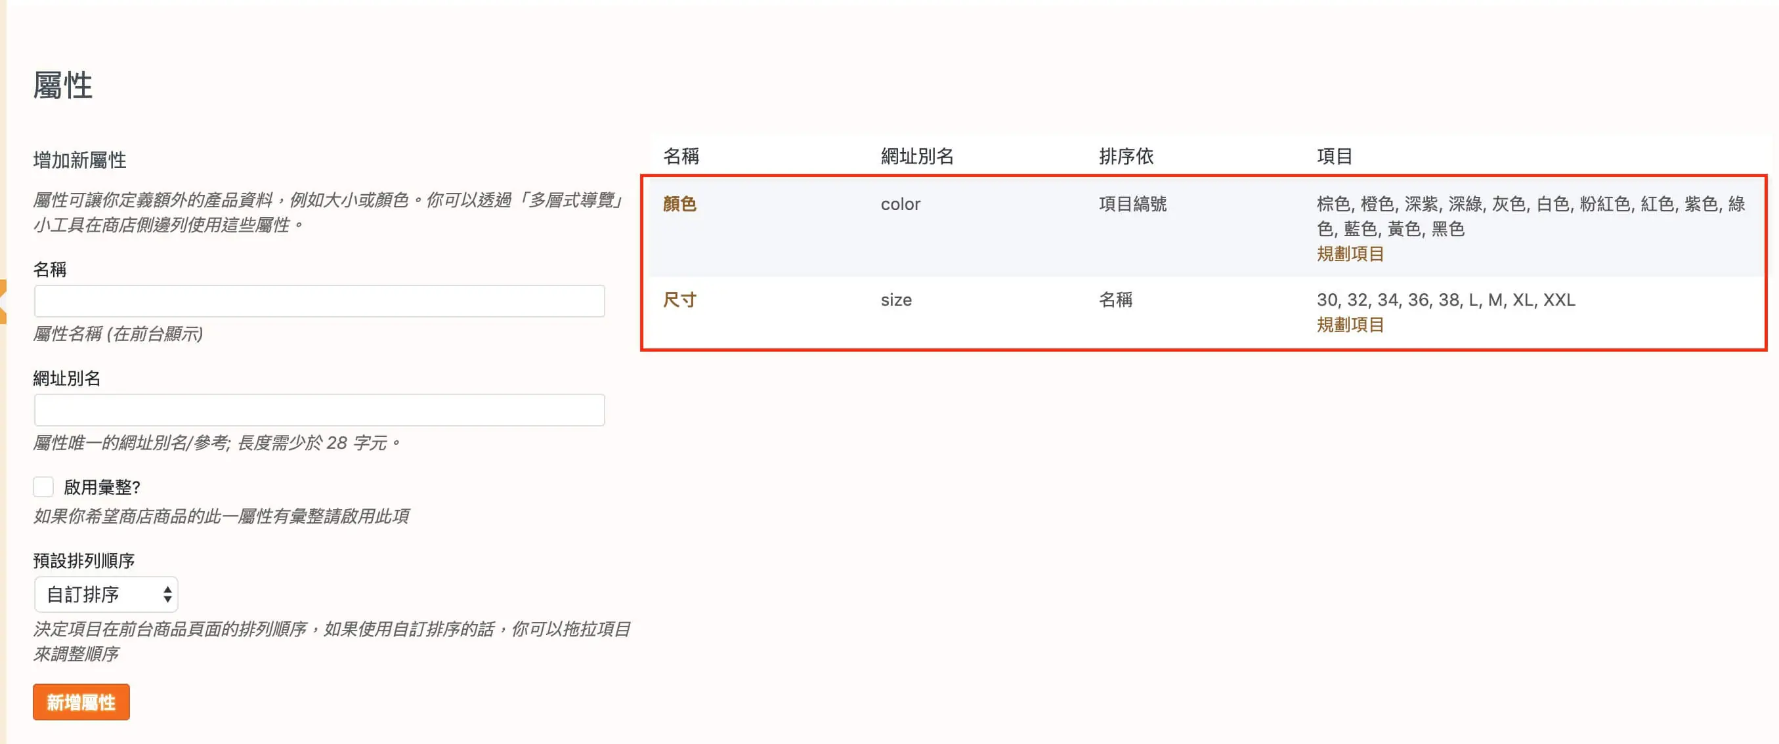Image resolution: width=1779 pixels, height=744 pixels.
Task: Click the 屬性名稱 (在前台顯示) hint text
Action: coord(118,334)
